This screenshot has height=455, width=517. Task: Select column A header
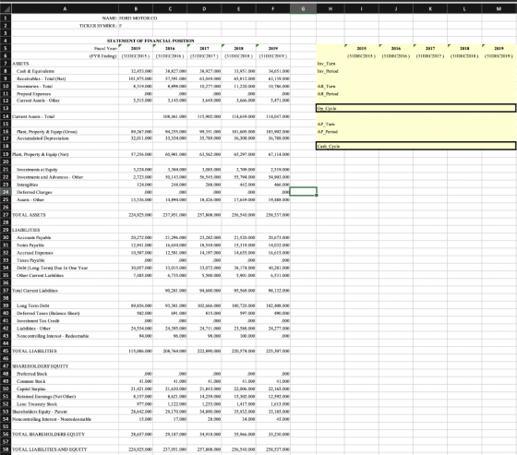coord(65,8)
